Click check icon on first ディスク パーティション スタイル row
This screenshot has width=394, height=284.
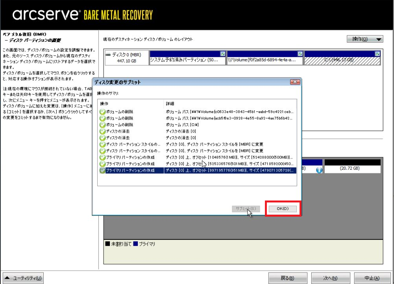(x=103, y=144)
